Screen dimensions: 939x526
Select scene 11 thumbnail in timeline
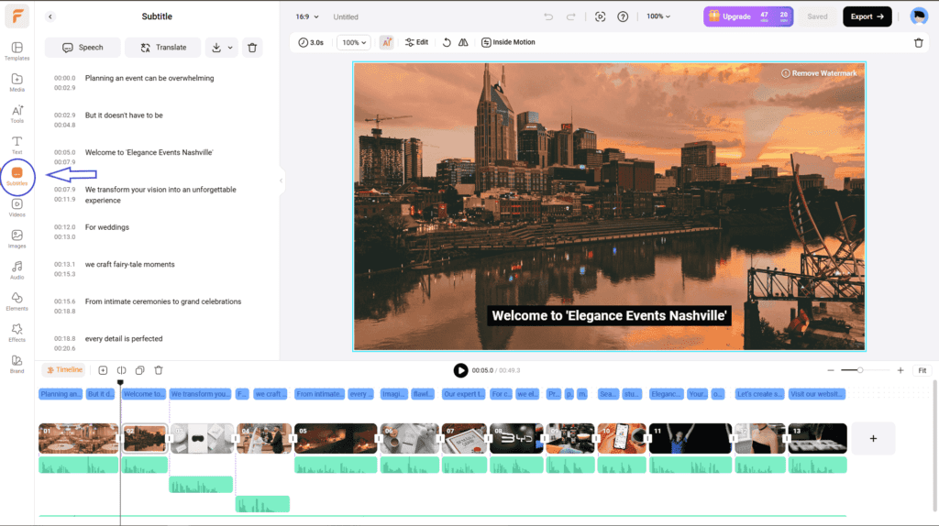[690, 438]
